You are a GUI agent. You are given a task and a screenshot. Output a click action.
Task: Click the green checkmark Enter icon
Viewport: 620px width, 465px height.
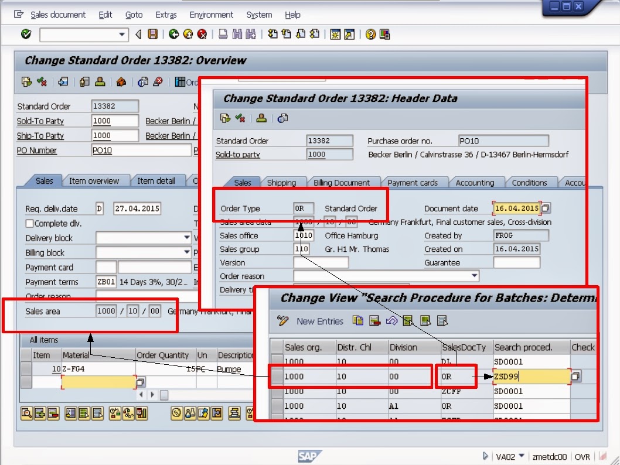(26, 35)
